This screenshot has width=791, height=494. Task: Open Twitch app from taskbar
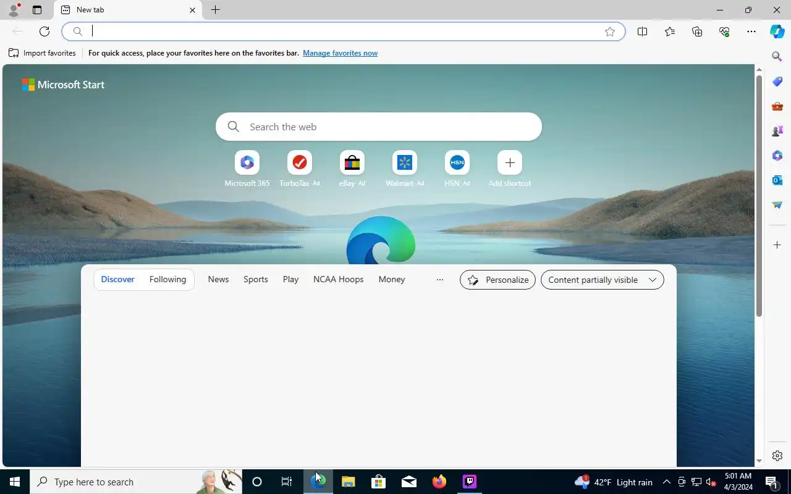[x=470, y=482]
